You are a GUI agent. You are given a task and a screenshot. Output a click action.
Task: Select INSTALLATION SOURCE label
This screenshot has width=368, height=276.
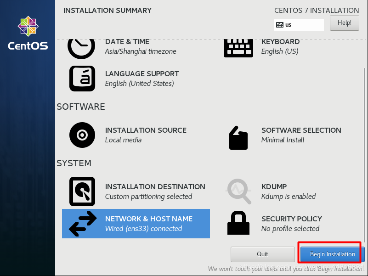coord(146,130)
